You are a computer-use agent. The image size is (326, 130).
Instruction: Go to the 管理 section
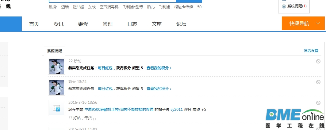[108, 24]
